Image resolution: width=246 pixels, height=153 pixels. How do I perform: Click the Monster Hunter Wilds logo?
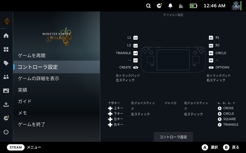[x=58, y=37]
